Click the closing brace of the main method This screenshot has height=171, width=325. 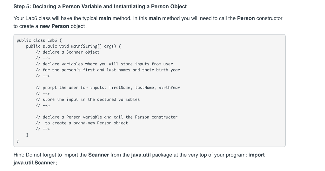[27, 135]
